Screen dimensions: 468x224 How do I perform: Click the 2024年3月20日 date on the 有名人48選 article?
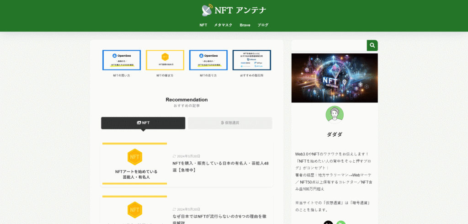pyautogui.click(x=188, y=156)
